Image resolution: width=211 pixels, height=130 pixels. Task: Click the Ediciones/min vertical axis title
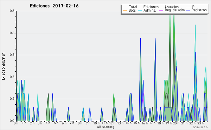tap(3, 66)
